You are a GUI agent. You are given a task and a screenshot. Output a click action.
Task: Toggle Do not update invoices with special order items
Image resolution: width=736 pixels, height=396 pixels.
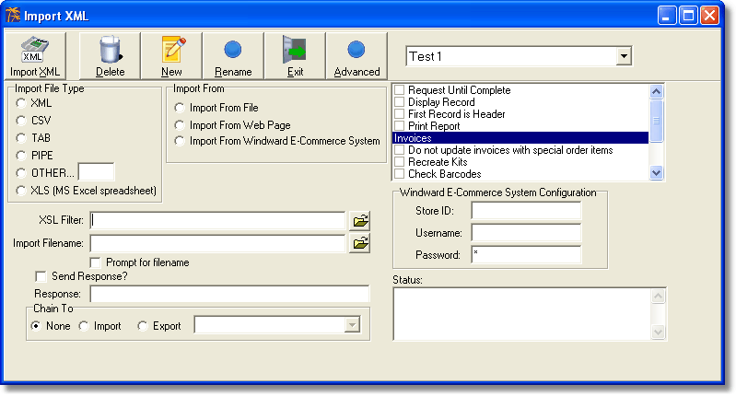pyautogui.click(x=400, y=150)
